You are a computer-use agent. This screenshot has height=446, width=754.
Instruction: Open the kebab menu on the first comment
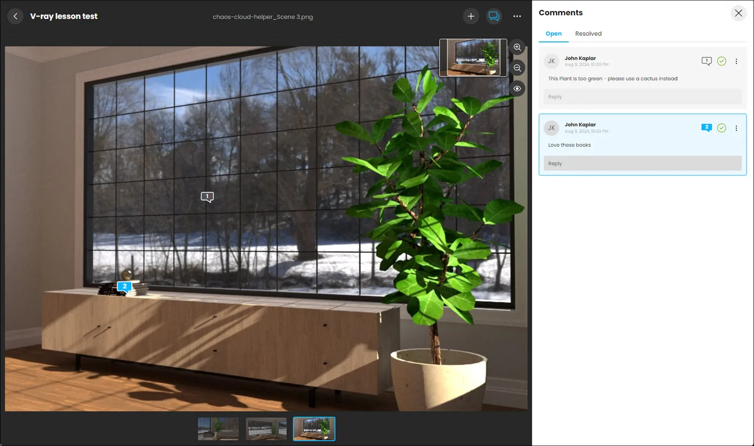736,61
